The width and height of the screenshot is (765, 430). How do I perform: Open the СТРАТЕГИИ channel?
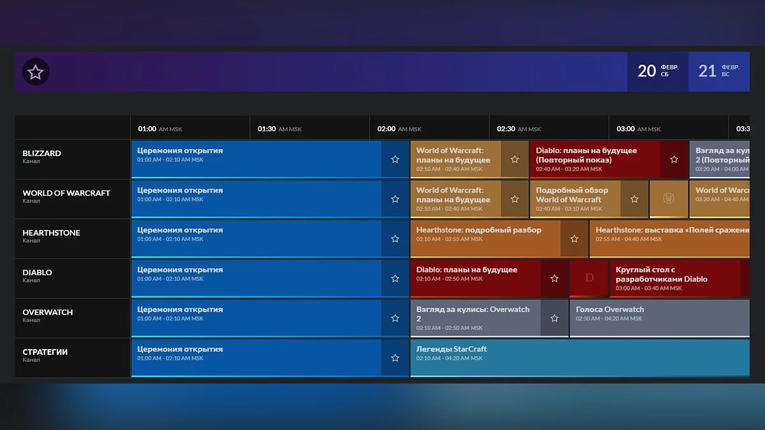(x=73, y=358)
